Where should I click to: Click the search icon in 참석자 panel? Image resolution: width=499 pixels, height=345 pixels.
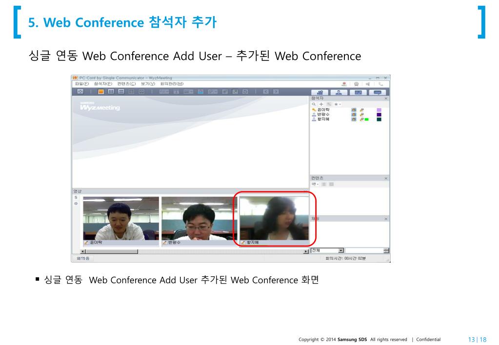point(314,104)
